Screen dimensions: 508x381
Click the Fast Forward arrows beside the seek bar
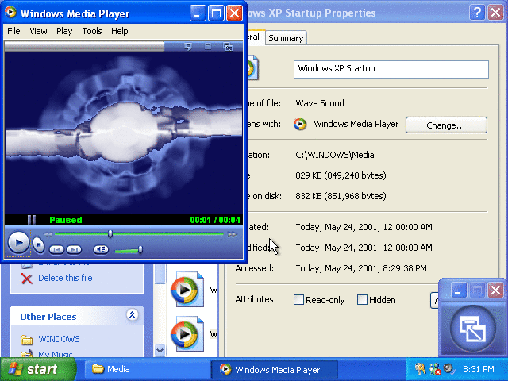232,234
